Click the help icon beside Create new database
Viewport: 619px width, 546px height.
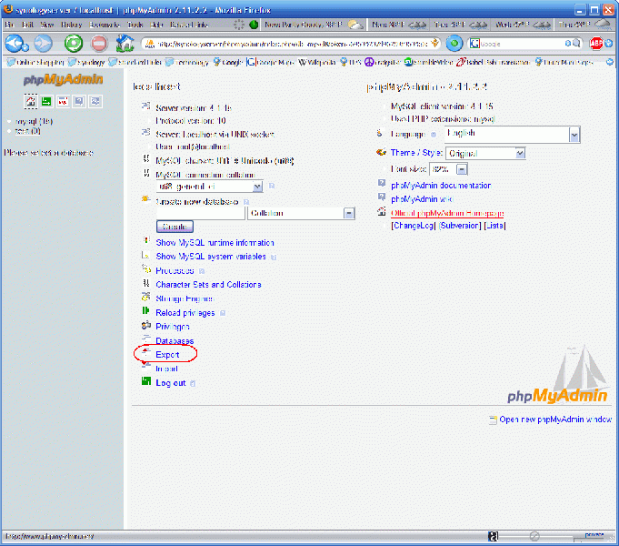point(245,201)
